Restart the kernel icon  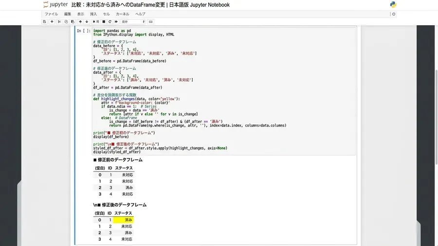click(x=110, y=21)
